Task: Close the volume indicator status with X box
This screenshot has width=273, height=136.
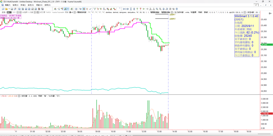Action: [x=19, y=96]
